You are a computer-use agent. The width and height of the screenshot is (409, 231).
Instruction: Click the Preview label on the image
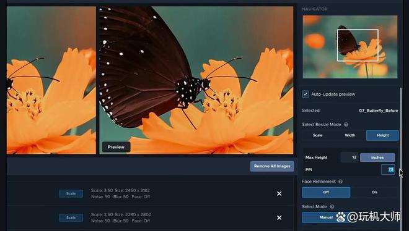coord(116,147)
